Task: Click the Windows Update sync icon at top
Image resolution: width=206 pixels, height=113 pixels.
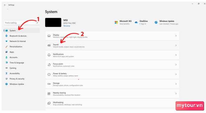Action: click(156, 22)
